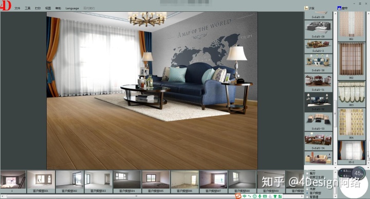Viewport: 370px width, 199px height.
Task: Open the 打印 menu
Action: (38, 8)
